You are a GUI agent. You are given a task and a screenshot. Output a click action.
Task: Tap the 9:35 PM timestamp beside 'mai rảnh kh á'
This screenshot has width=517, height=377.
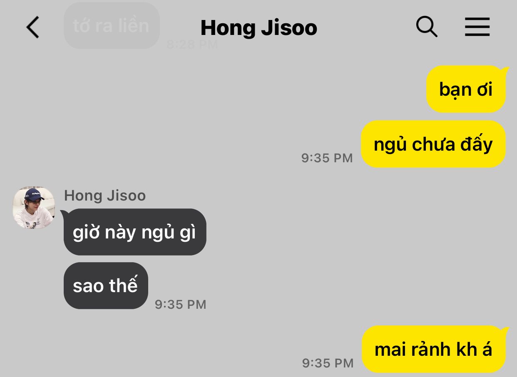point(328,363)
